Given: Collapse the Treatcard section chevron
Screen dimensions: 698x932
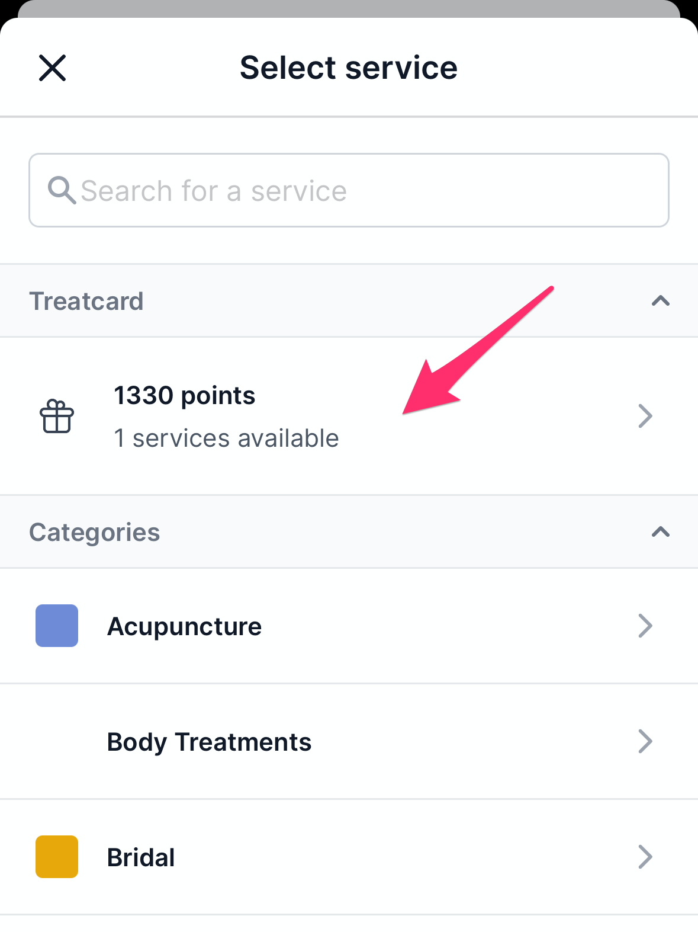Looking at the screenshot, I should [x=661, y=301].
